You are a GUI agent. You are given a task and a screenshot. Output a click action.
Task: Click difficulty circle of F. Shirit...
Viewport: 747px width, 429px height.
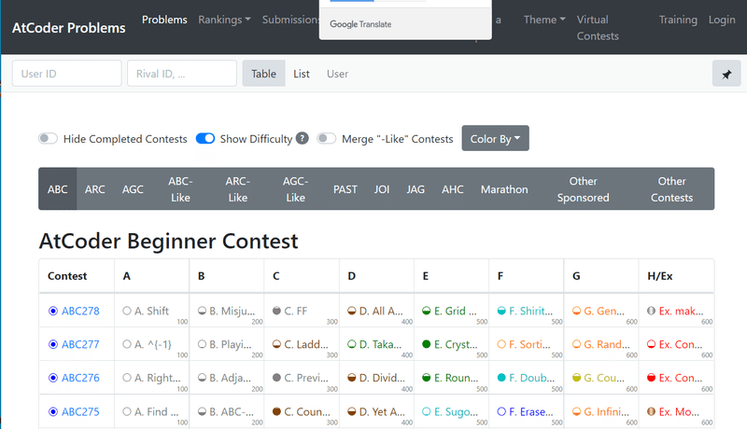[501, 311]
